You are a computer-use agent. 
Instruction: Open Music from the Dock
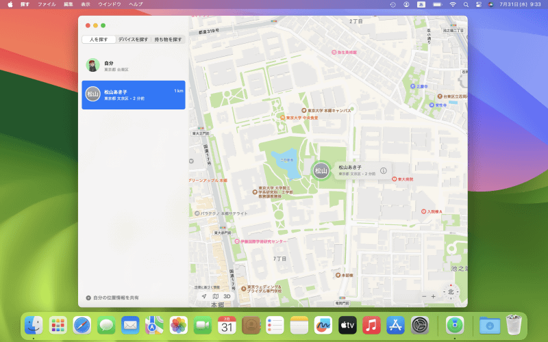click(371, 326)
